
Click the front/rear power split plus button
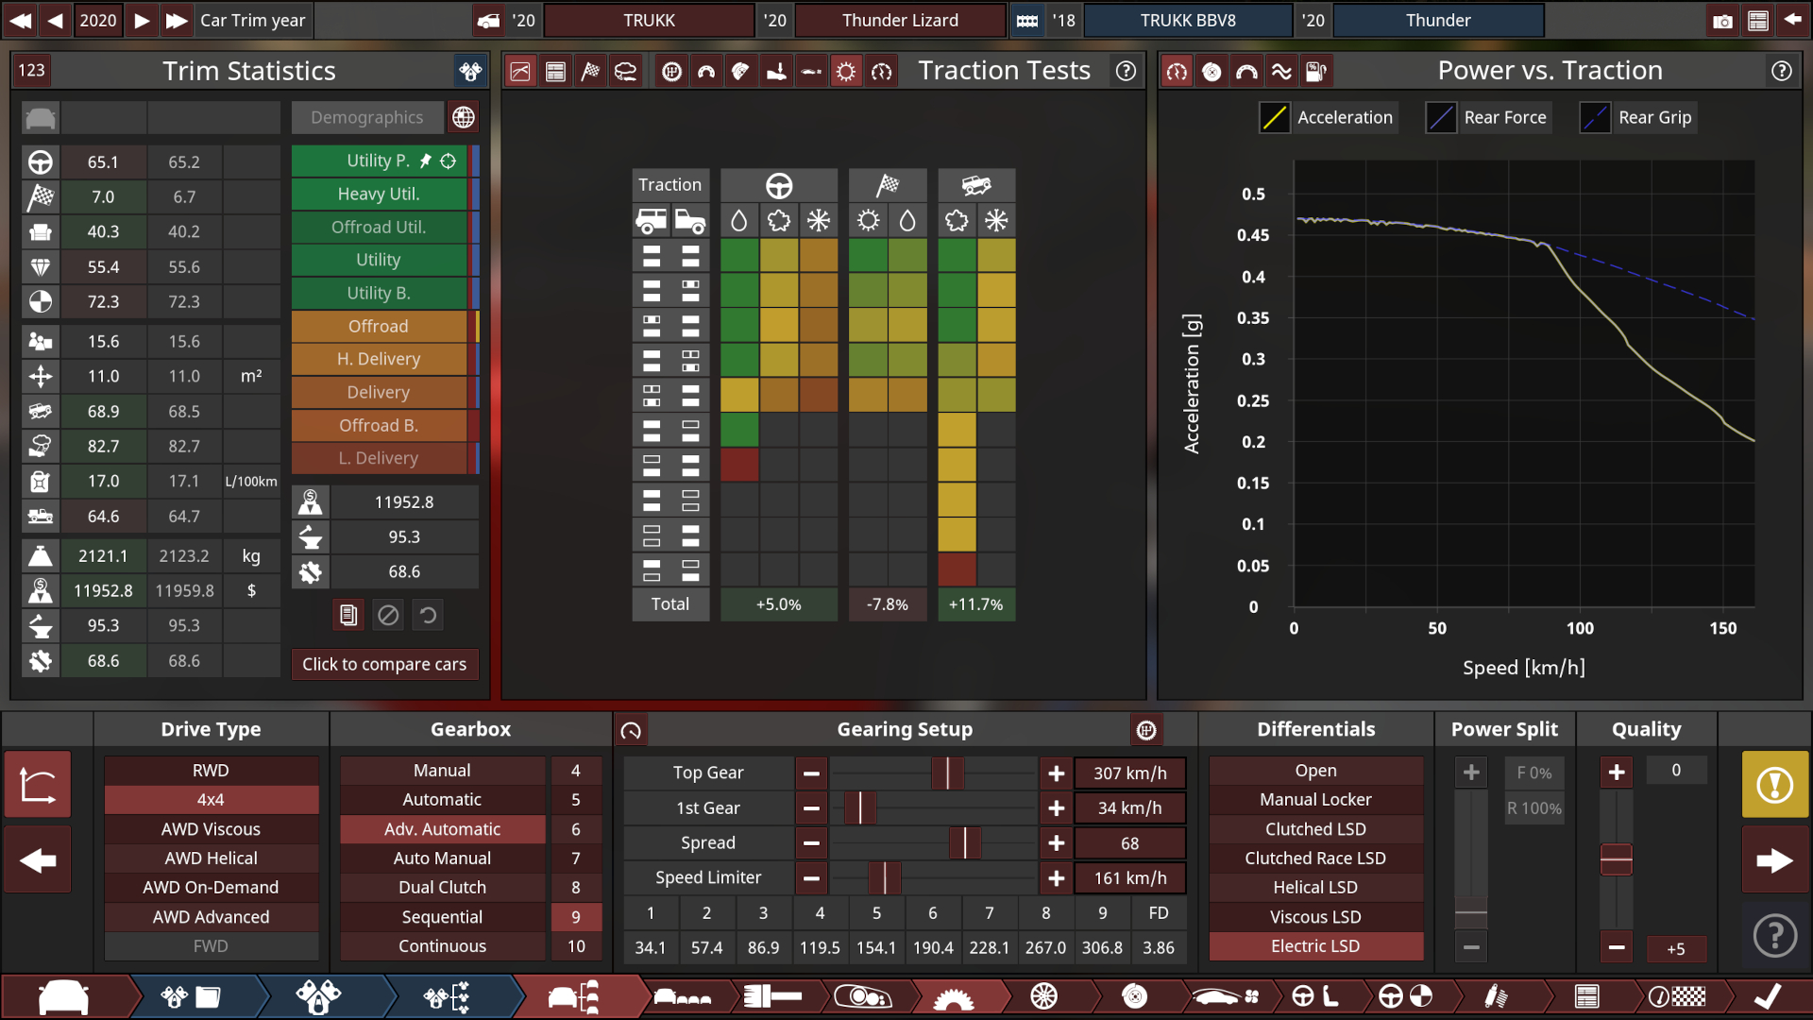[1470, 770]
